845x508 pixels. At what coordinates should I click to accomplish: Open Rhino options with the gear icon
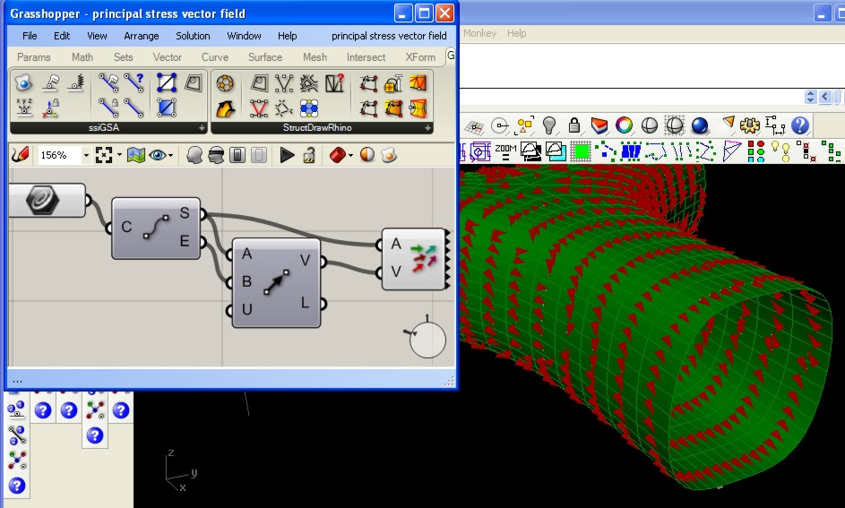point(749,125)
